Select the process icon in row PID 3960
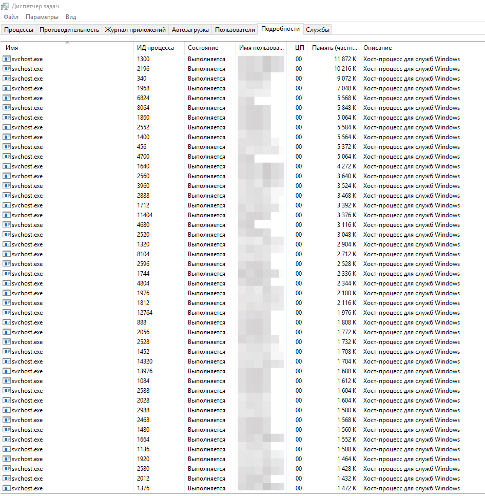 click(x=7, y=186)
